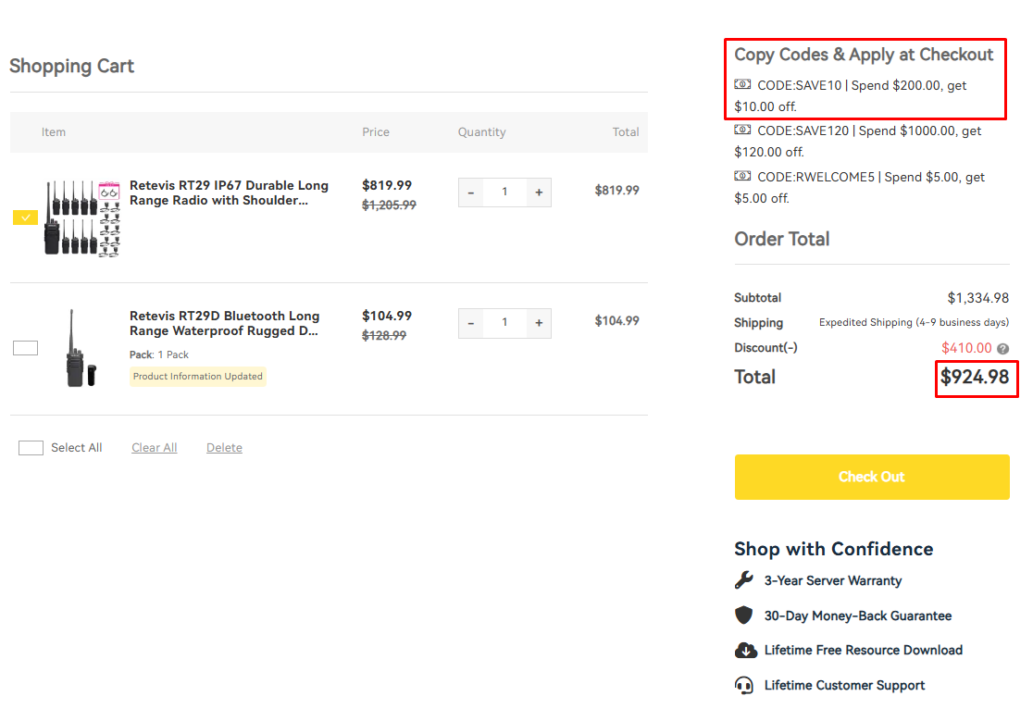
Task: Click the coupon icon beside CODE:RWELCOME5
Action: 742,176
